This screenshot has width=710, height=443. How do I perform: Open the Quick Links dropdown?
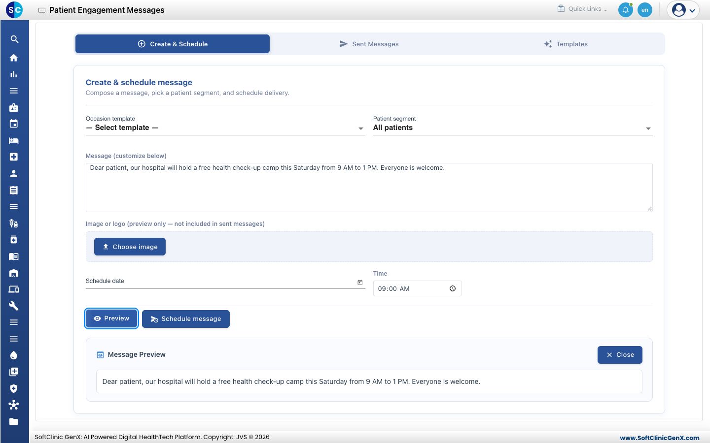click(x=582, y=9)
